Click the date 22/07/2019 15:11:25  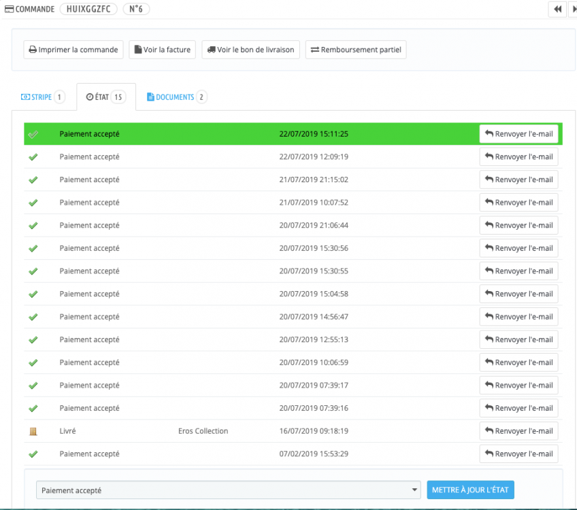[314, 134]
